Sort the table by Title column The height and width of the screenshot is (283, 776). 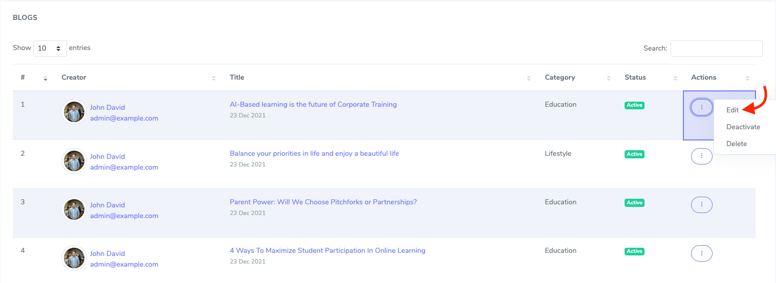coord(528,78)
